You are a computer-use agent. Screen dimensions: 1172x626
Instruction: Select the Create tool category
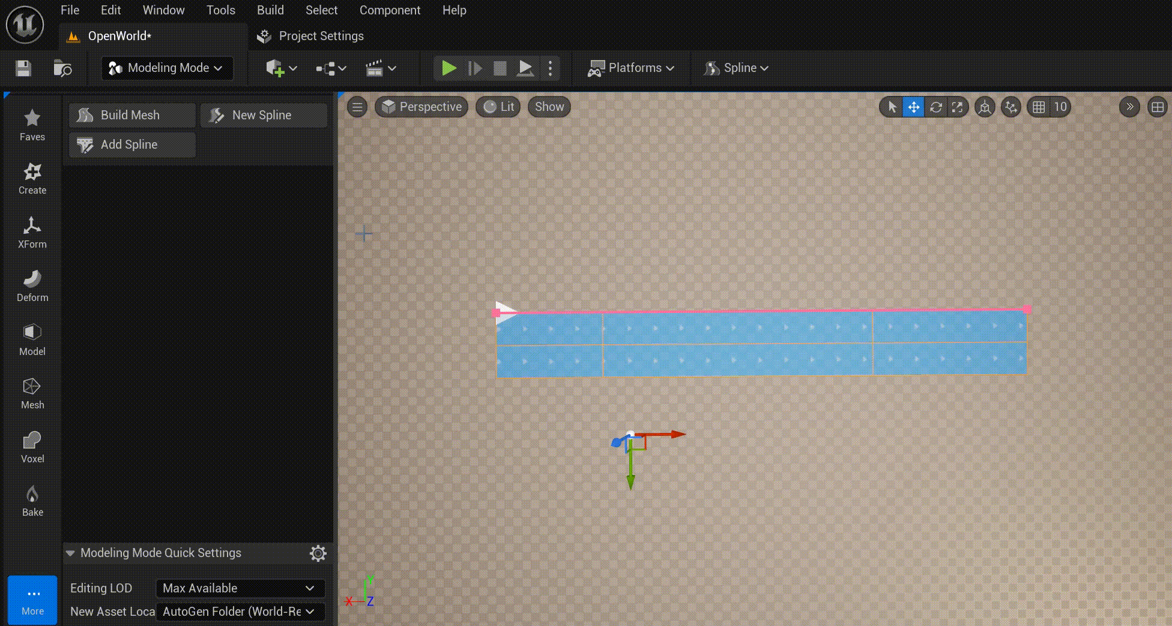point(32,179)
